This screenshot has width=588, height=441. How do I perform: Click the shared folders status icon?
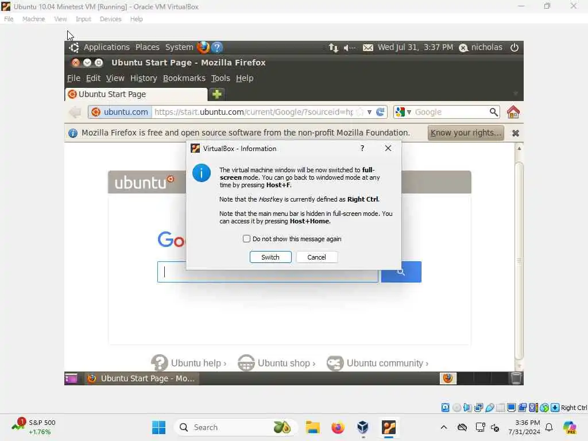point(500,408)
